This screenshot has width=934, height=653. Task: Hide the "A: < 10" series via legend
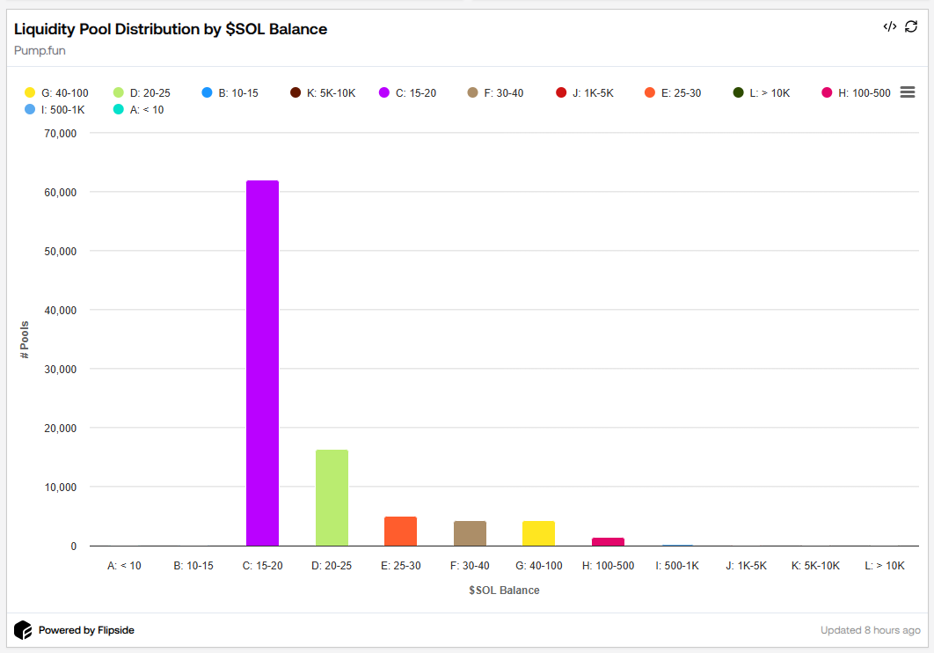click(x=142, y=109)
